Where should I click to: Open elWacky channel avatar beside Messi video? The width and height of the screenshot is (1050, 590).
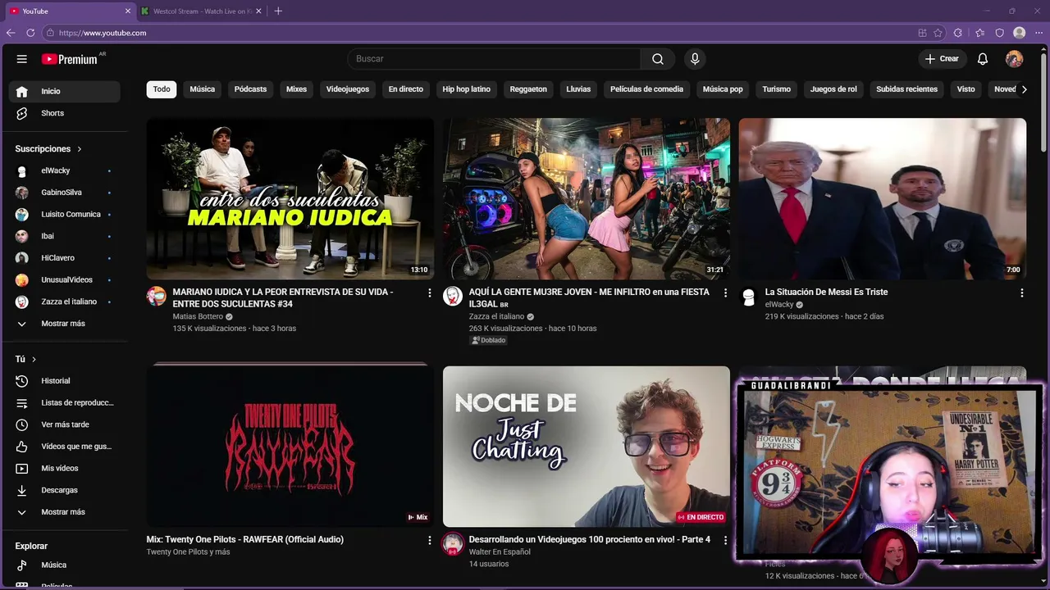(748, 296)
